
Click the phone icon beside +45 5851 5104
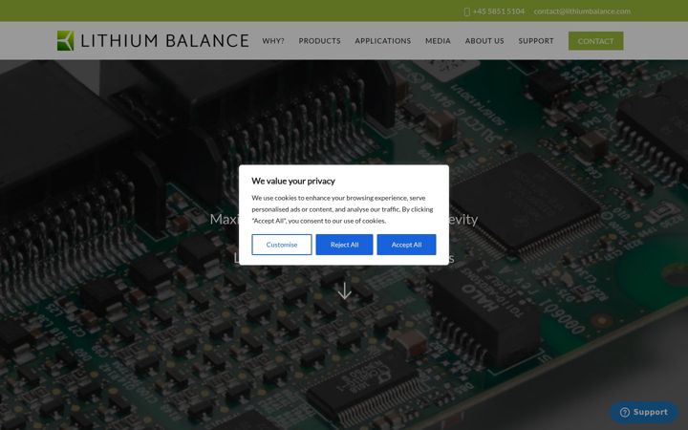pos(467,11)
